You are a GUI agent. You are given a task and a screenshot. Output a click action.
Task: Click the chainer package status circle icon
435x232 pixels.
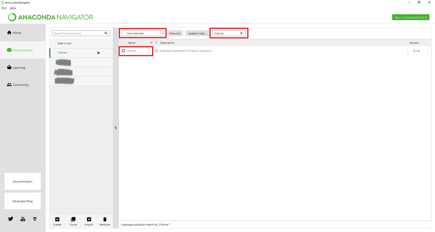click(x=156, y=51)
